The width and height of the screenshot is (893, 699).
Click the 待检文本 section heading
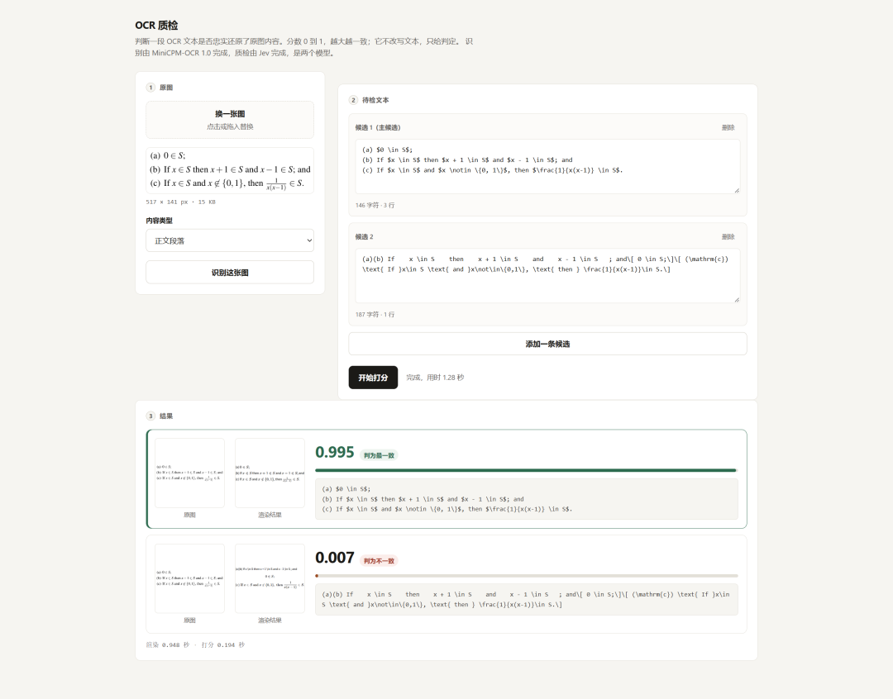click(x=375, y=100)
